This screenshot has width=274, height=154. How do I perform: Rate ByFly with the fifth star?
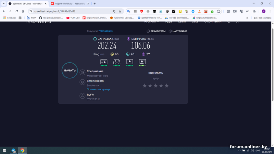[x=166, y=86]
